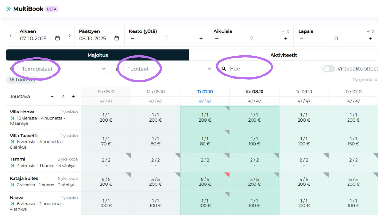The width and height of the screenshot is (381, 216).
Task: Decrease Aikuisia adult count with minus
Action: (217, 39)
